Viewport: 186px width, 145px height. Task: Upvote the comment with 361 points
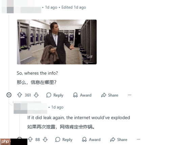(x=20, y=95)
